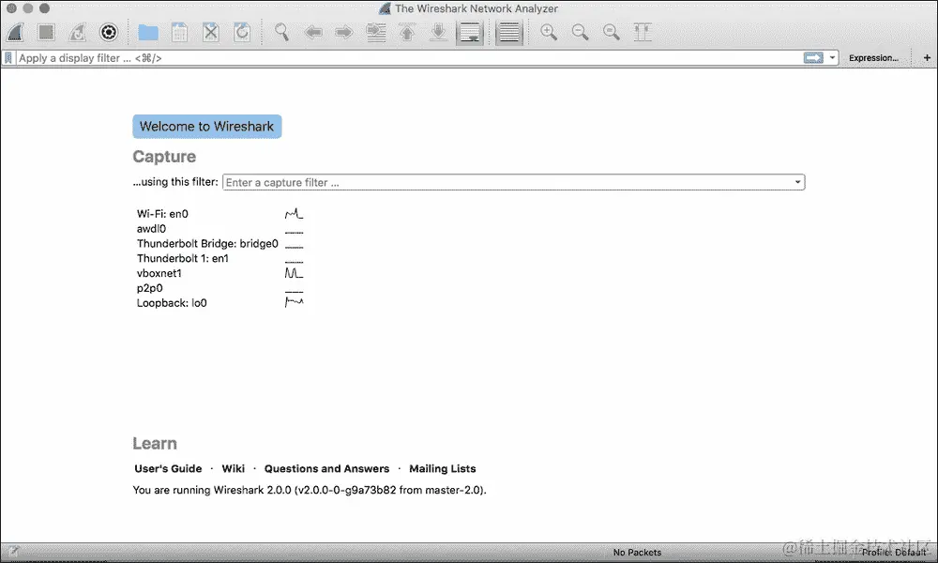Select the Wi-Fi: en0 interface
Image resolution: width=938 pixels, height=563 pixels.
coord(162,214)
